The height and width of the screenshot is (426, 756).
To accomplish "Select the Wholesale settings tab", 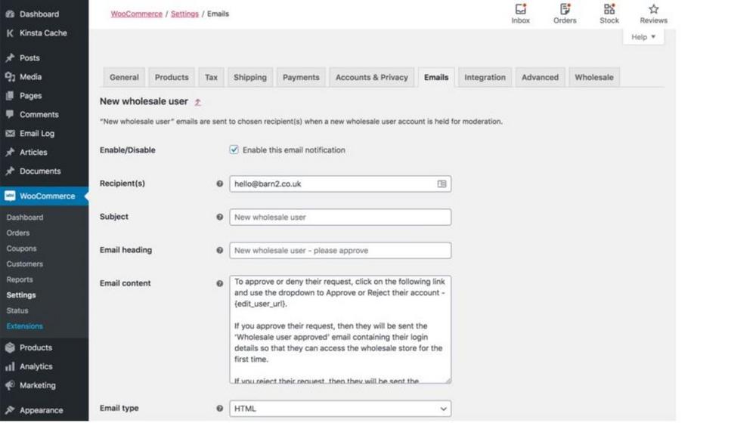I will coord(593,77).
